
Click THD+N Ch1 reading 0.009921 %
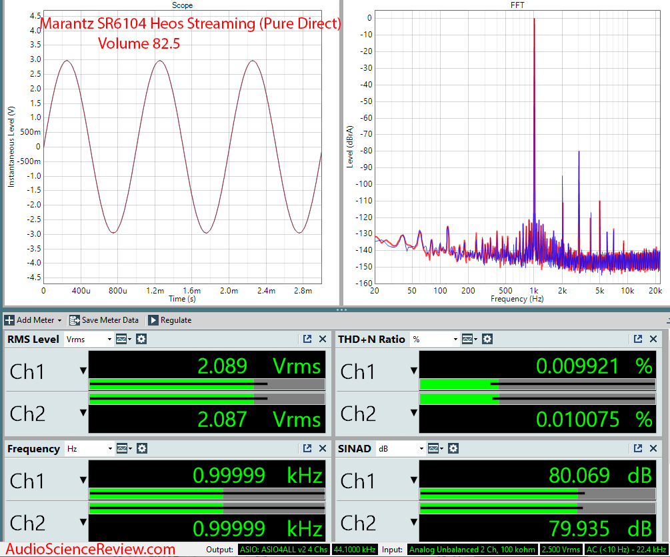594,366
